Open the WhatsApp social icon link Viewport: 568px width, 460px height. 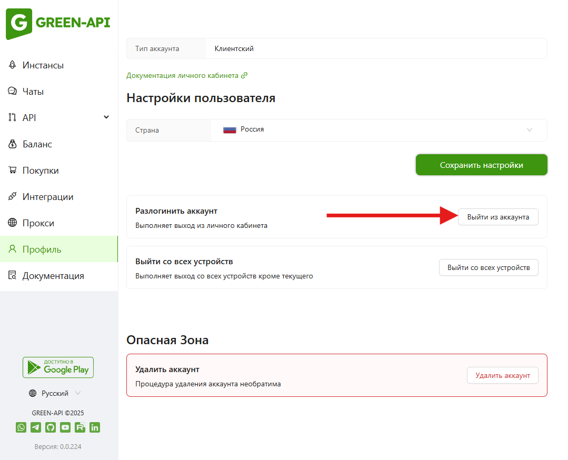[21, 427]
